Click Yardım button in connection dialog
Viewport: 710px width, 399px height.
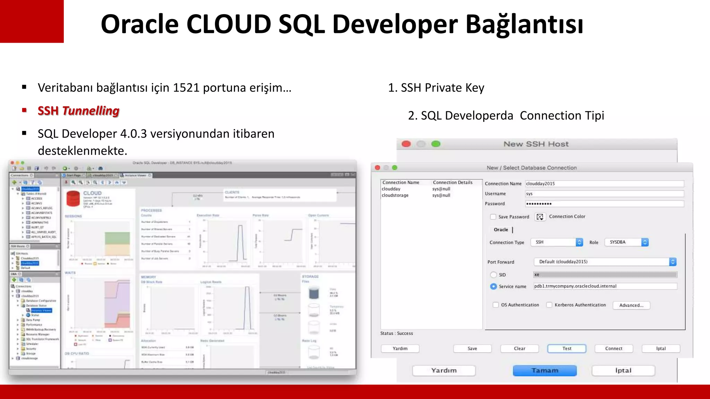click(400, 348)
